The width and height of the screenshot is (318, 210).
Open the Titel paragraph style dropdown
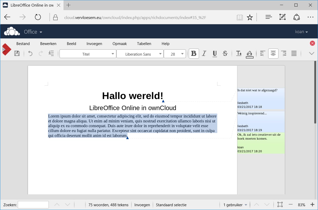coord(88,54)
